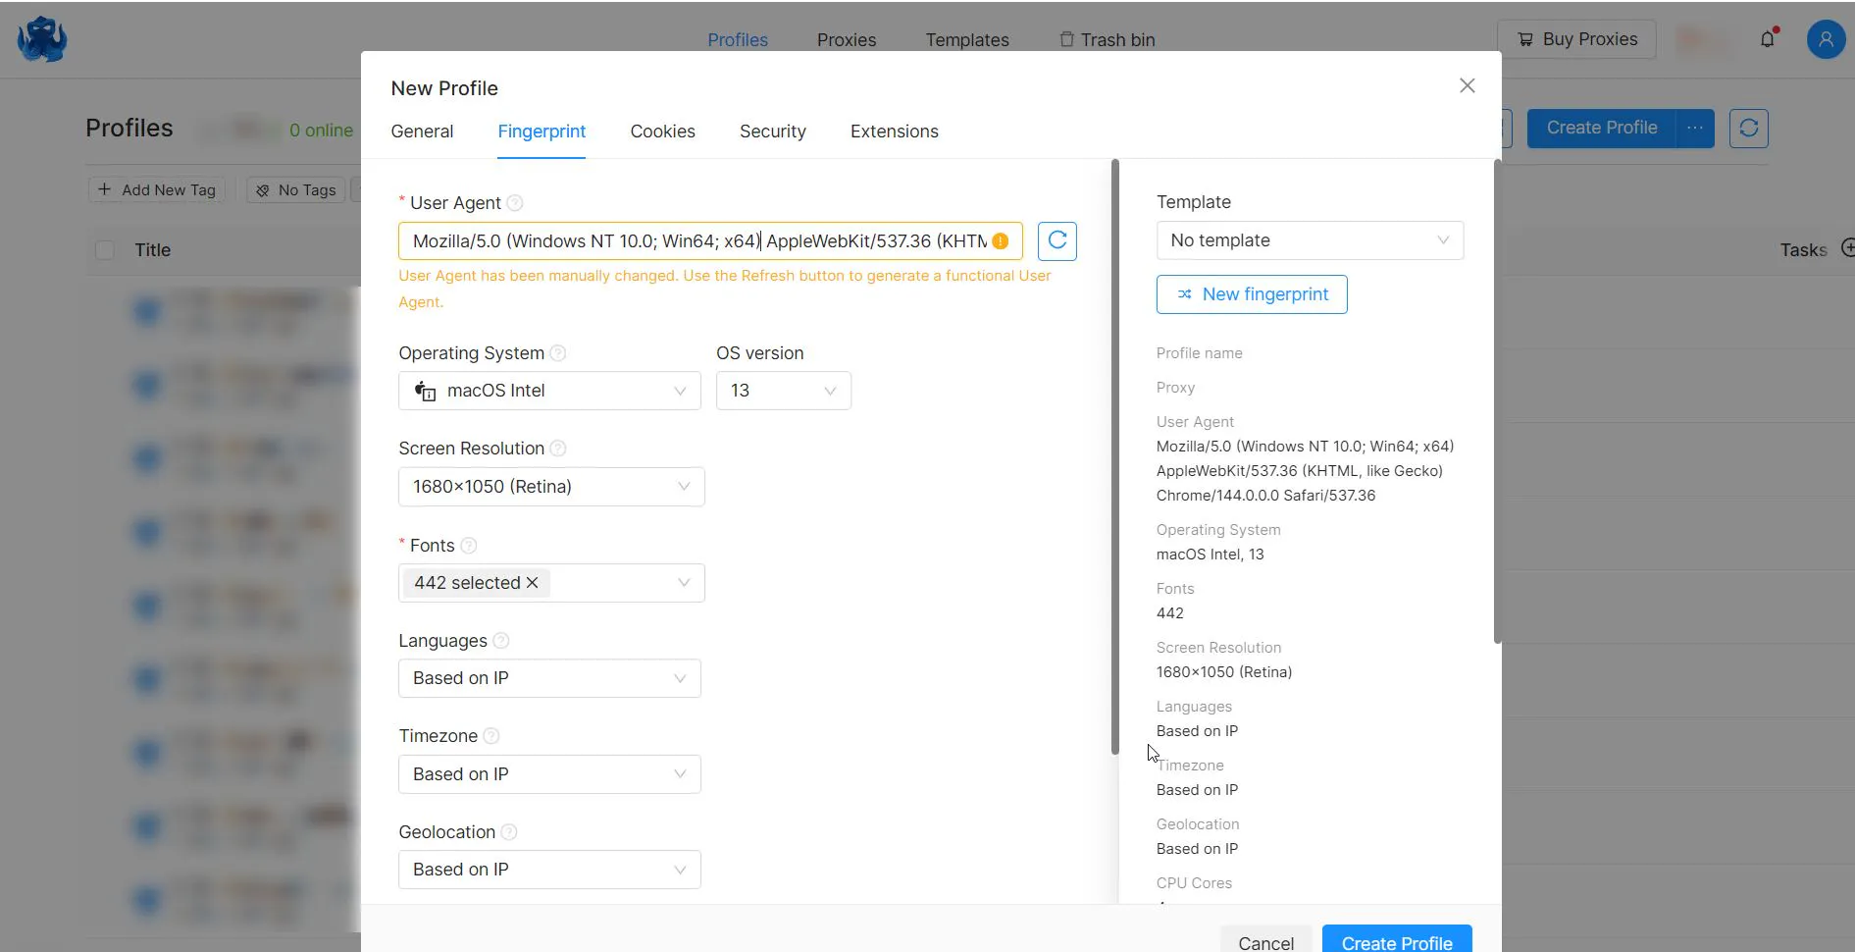
Task: Click the New fingerprint button
Action: coord(1252,294)
